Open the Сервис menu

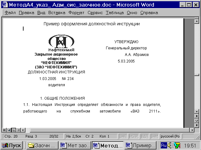[95, 13]
